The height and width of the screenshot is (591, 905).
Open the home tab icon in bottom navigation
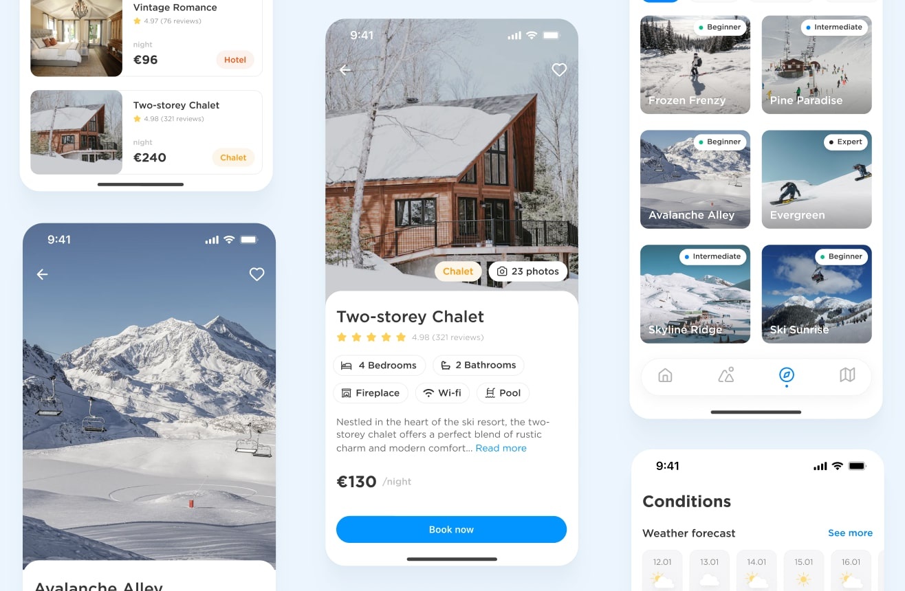665,375
